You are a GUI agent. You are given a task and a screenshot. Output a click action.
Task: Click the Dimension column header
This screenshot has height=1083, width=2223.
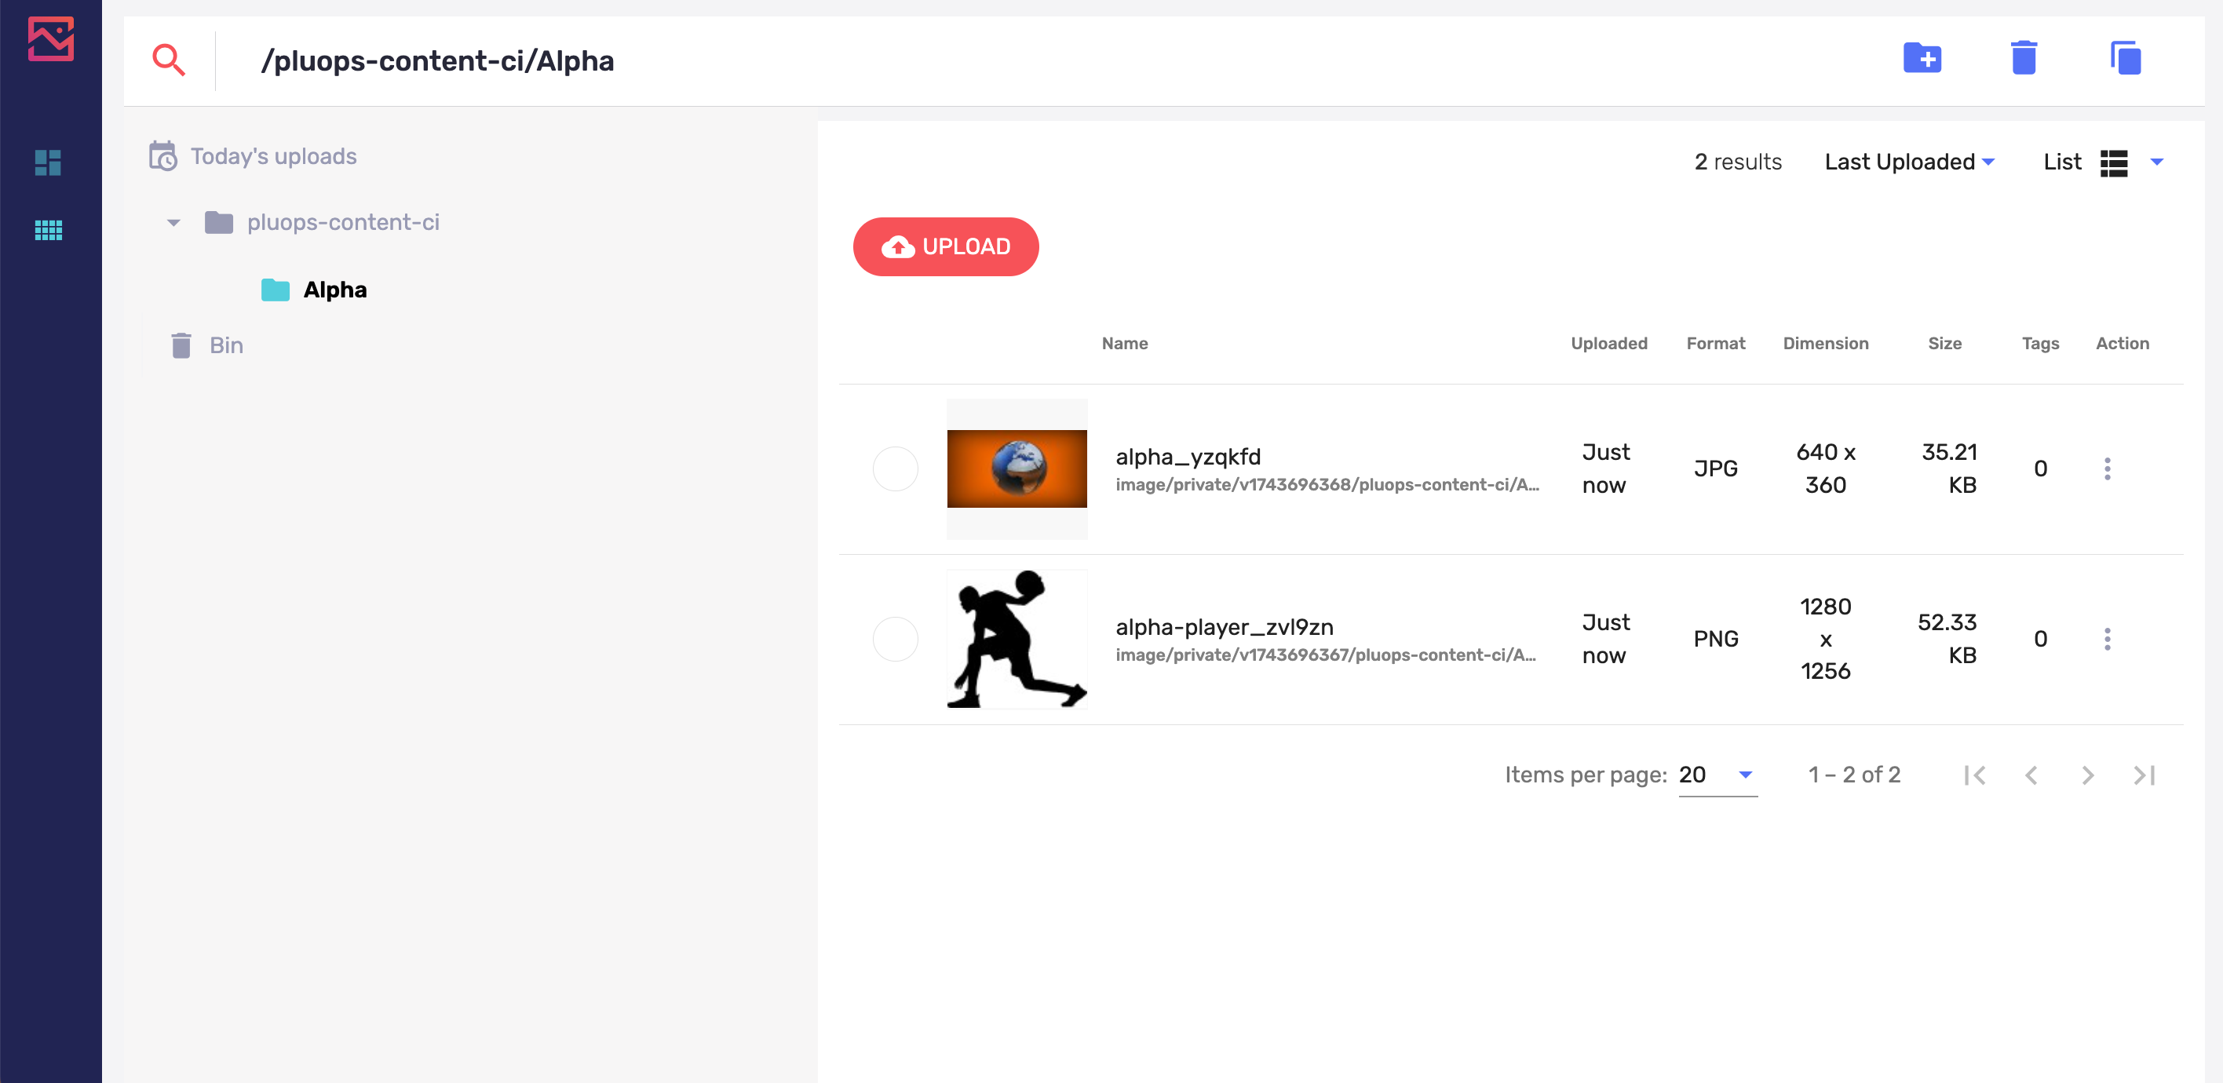(1825, 344)
